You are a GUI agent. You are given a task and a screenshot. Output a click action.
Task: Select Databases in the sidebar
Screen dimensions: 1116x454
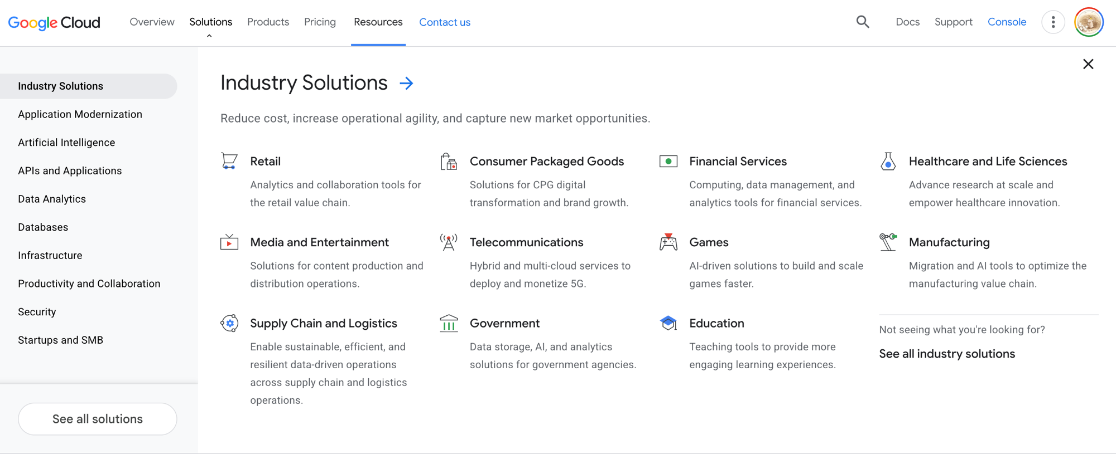tap(43, 227)
